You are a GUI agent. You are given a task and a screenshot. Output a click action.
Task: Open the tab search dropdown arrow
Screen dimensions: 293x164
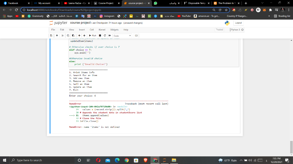click(x=262, y=3)
